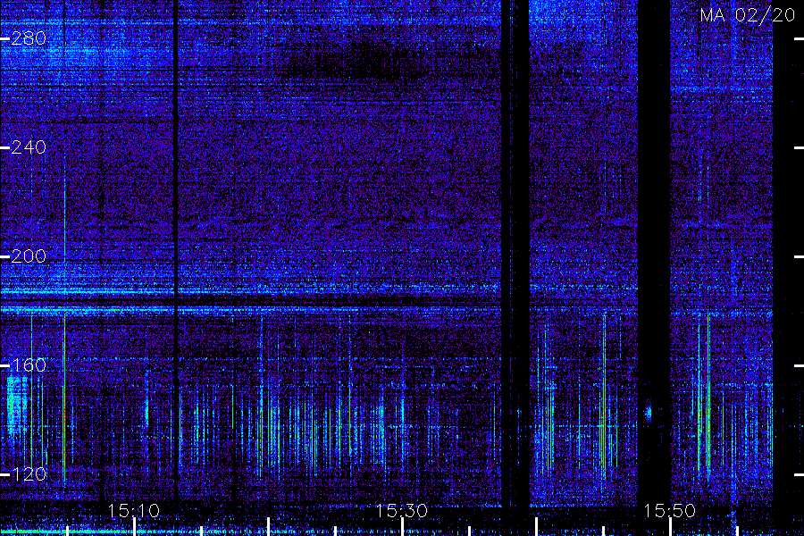The height and width of the screenshot is (536, 804).
Task: Click the 160 frequency axis label
Action: (29, 365)
